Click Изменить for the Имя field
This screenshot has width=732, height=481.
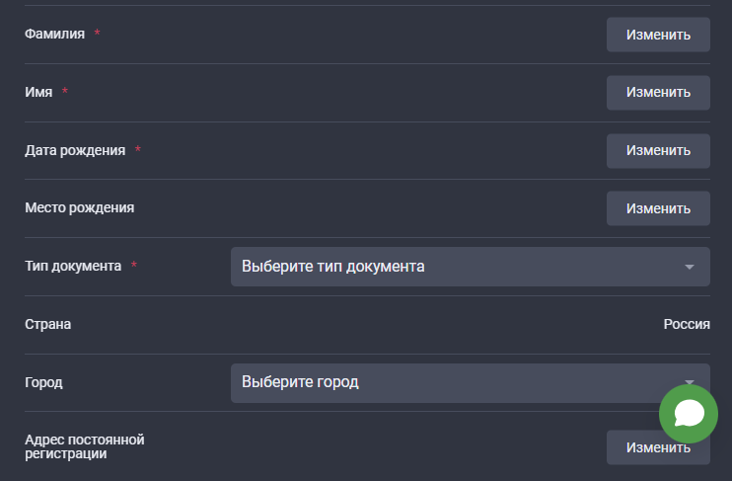658,92
